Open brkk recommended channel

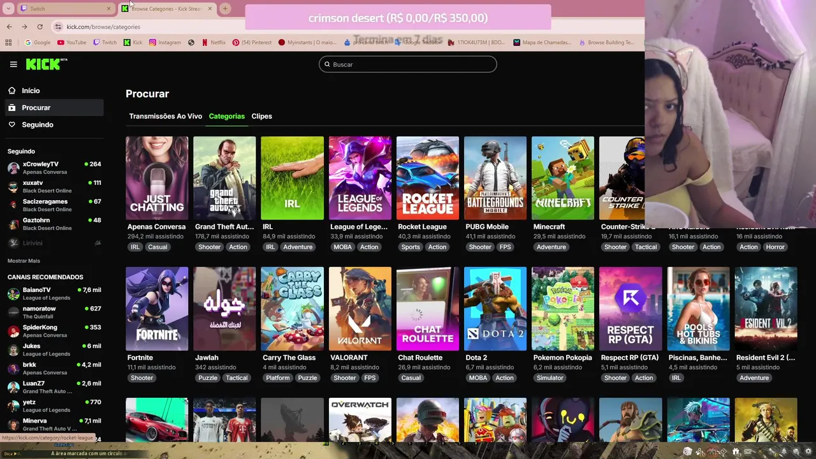[x=54, y=368]
